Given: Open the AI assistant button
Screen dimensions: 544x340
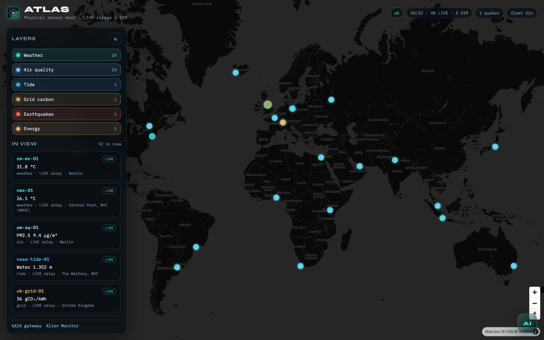Looking at the screenshot, I should pyautogui.click(x=527, y=323).
